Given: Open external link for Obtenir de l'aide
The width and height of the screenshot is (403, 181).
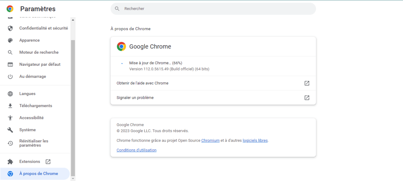Looking at the screenshot, I should 307,83.
